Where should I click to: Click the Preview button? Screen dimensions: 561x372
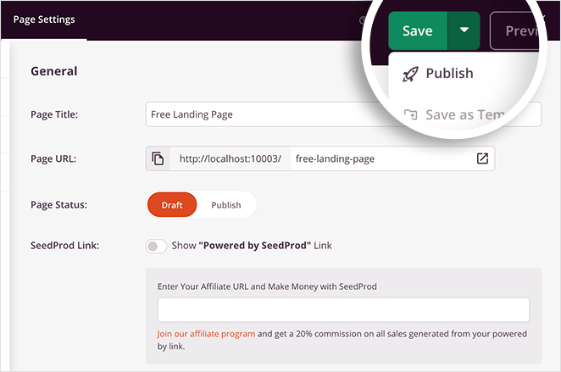point(521,31)
